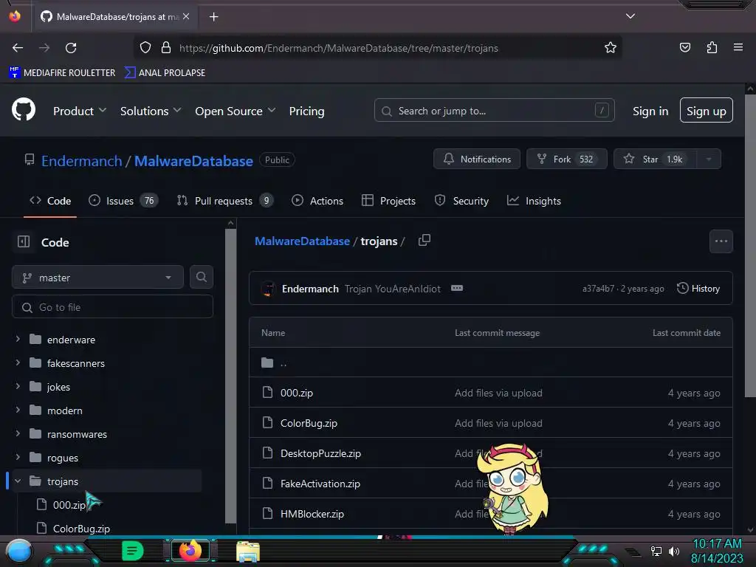Switch to Security tab
The height and width of the screenshot is (567, 756).
tap(461, 201)
